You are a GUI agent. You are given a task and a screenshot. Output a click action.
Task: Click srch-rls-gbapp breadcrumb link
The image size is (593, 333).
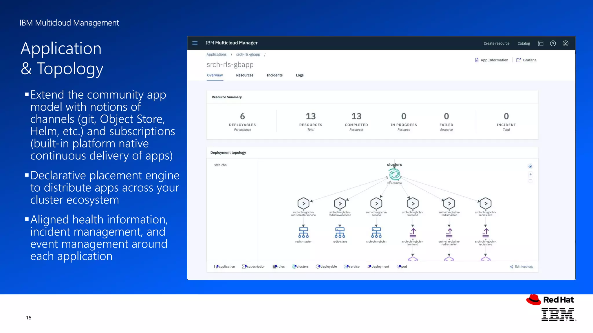coord(248,54)
